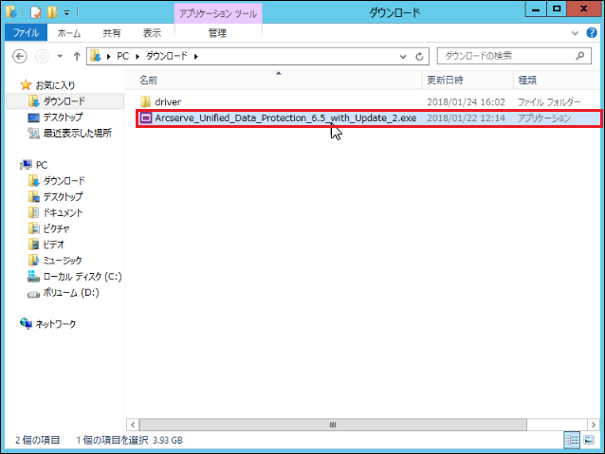
Task: Select the 表示 ribbon tab
Action: click(x=152, y=33)
